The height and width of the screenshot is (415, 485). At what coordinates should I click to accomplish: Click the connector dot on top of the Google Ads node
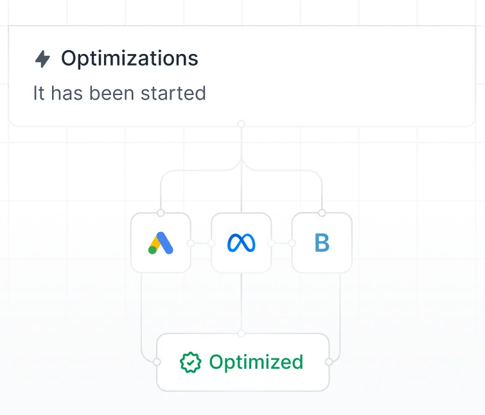pos(161,213)
